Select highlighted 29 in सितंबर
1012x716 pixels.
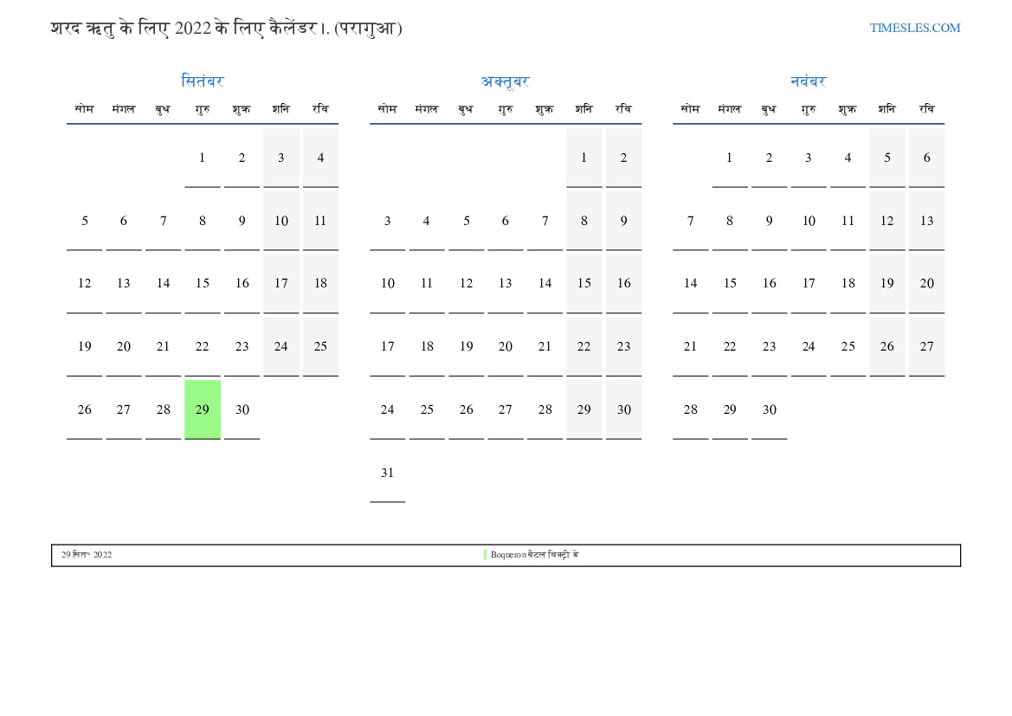202,410
